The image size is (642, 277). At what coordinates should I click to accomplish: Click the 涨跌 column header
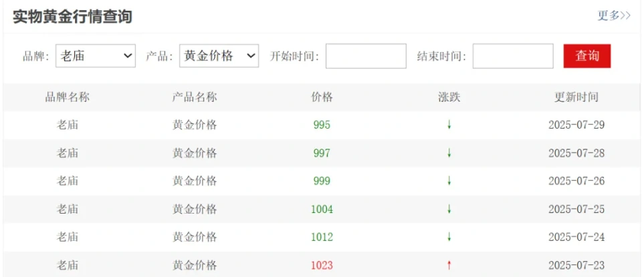tap(449, 97)
